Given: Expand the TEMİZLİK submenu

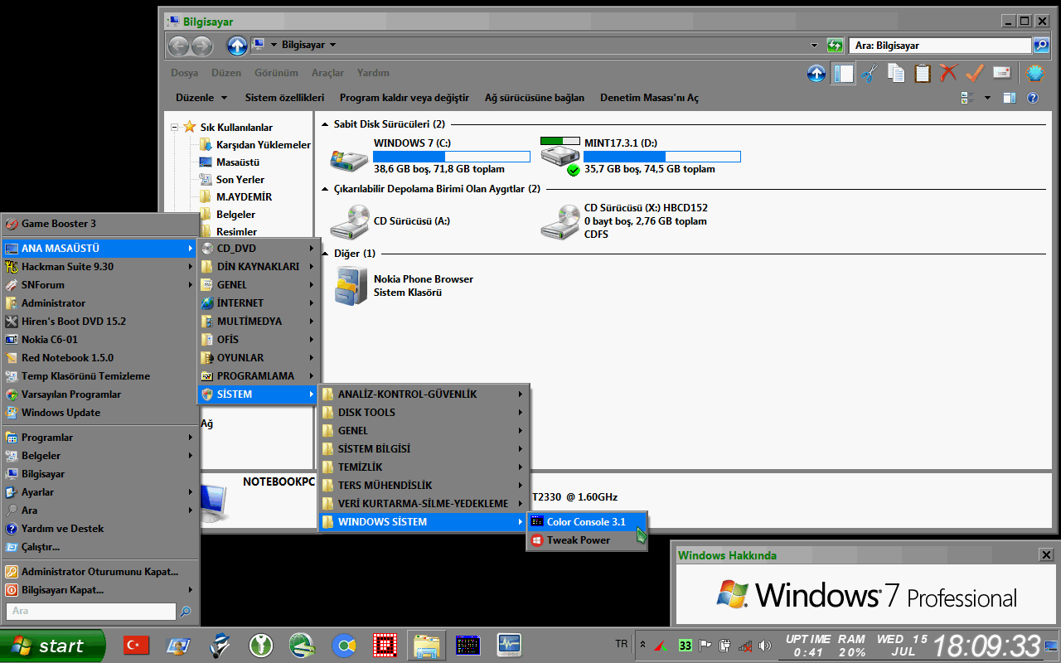Looking at the screenshot, I should pyautogui.click(x=424, y=467).
